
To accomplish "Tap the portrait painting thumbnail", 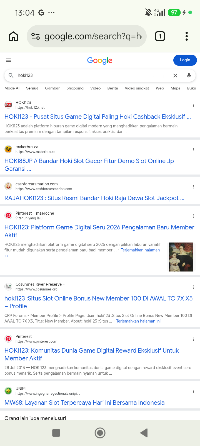I will tap(181, 257).
